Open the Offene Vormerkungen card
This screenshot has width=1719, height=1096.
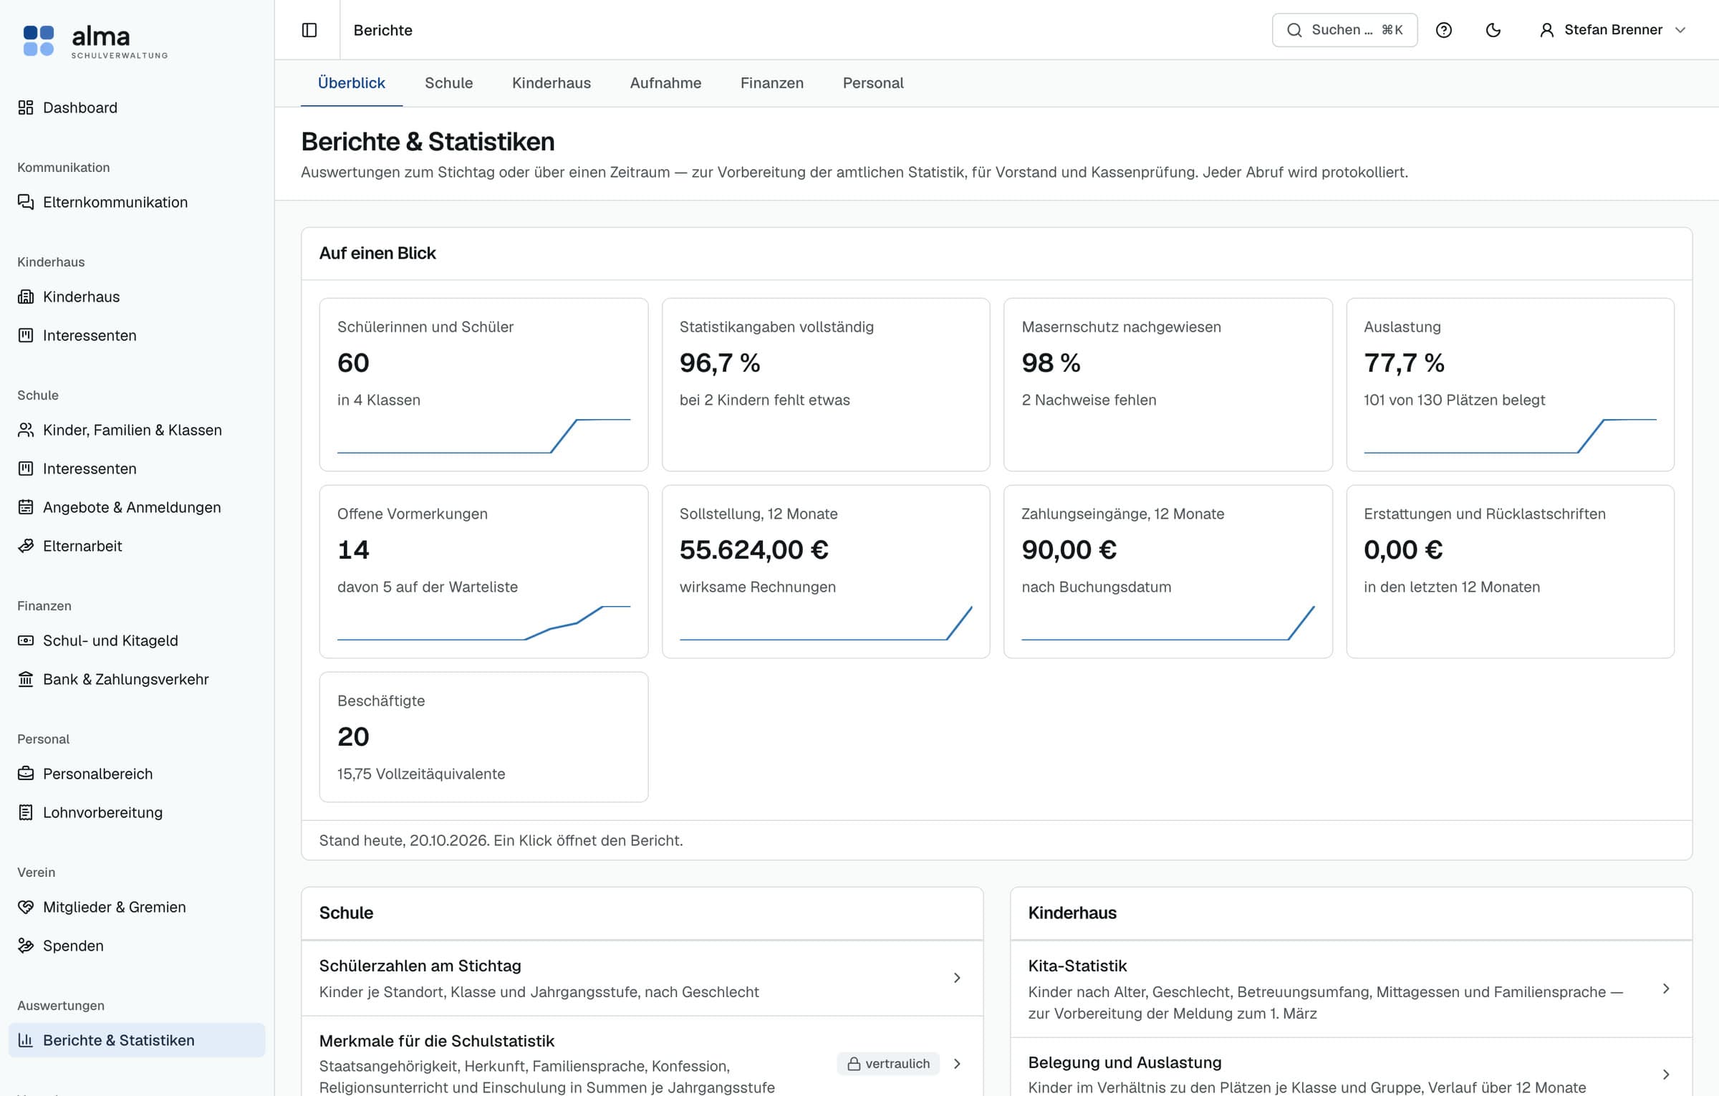coord(483,572)
